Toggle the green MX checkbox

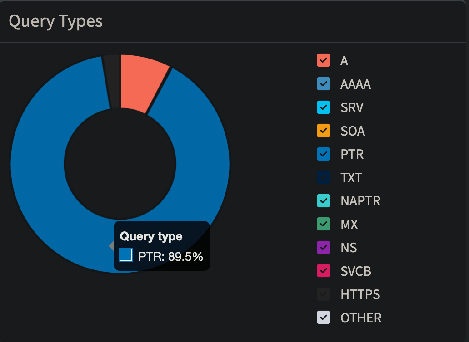pyautogui.click(x=323, y=225)
